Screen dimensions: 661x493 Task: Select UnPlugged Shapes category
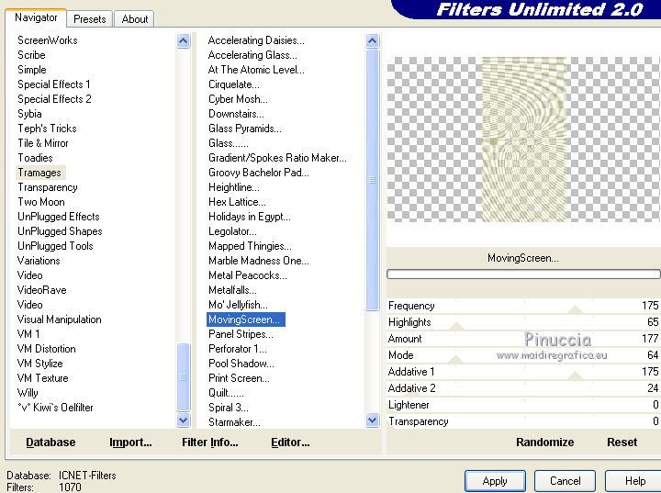[x=60, y=231]
